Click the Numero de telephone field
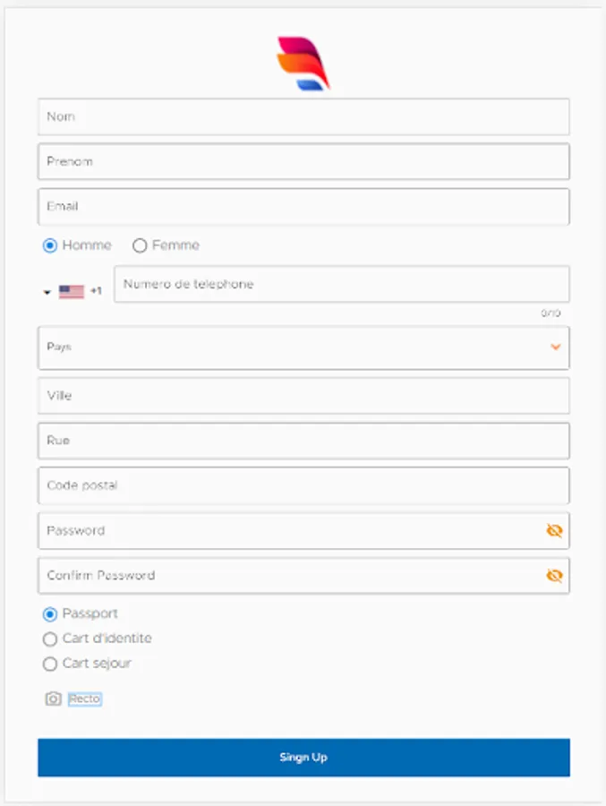The height and width of the screenshot is (806, 606). pyautogui.click(x=341, y=285)
